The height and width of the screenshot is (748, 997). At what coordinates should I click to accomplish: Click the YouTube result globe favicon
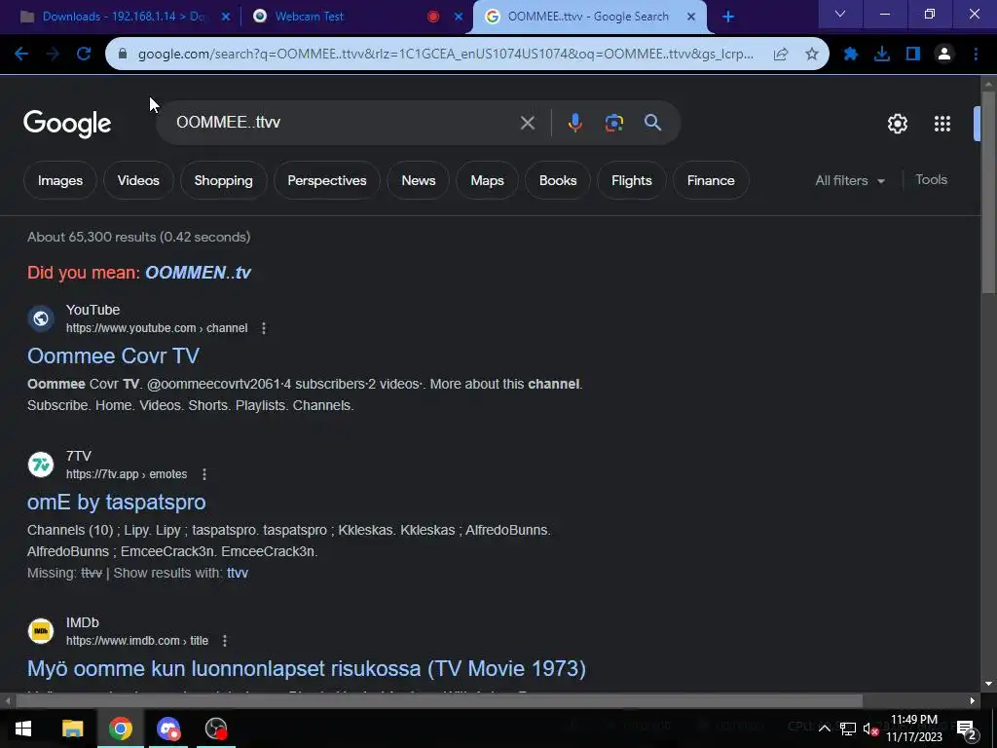(x=41, y=318)
